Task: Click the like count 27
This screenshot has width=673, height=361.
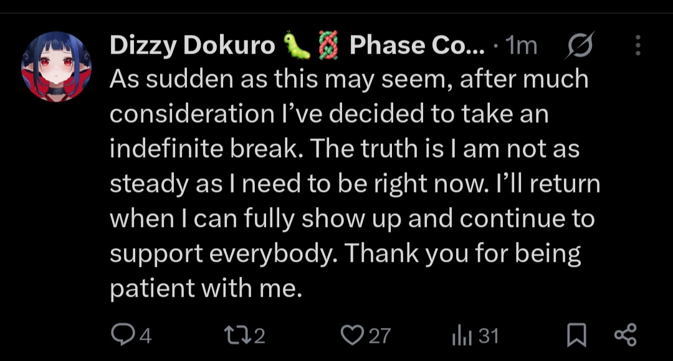Action: (379, 335)
